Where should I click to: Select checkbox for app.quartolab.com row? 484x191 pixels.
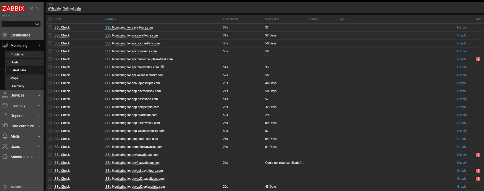click(x=50, y=115)
